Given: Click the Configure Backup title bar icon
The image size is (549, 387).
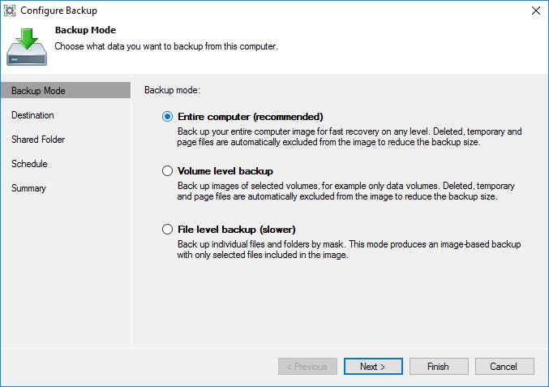Looking at the screenshot, I should (11, 11).
